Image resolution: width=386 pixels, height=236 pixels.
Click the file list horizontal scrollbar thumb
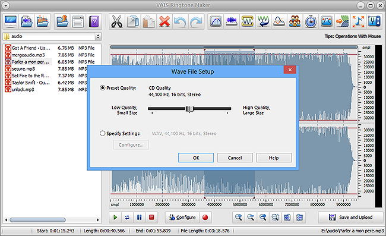coord(37,220)
